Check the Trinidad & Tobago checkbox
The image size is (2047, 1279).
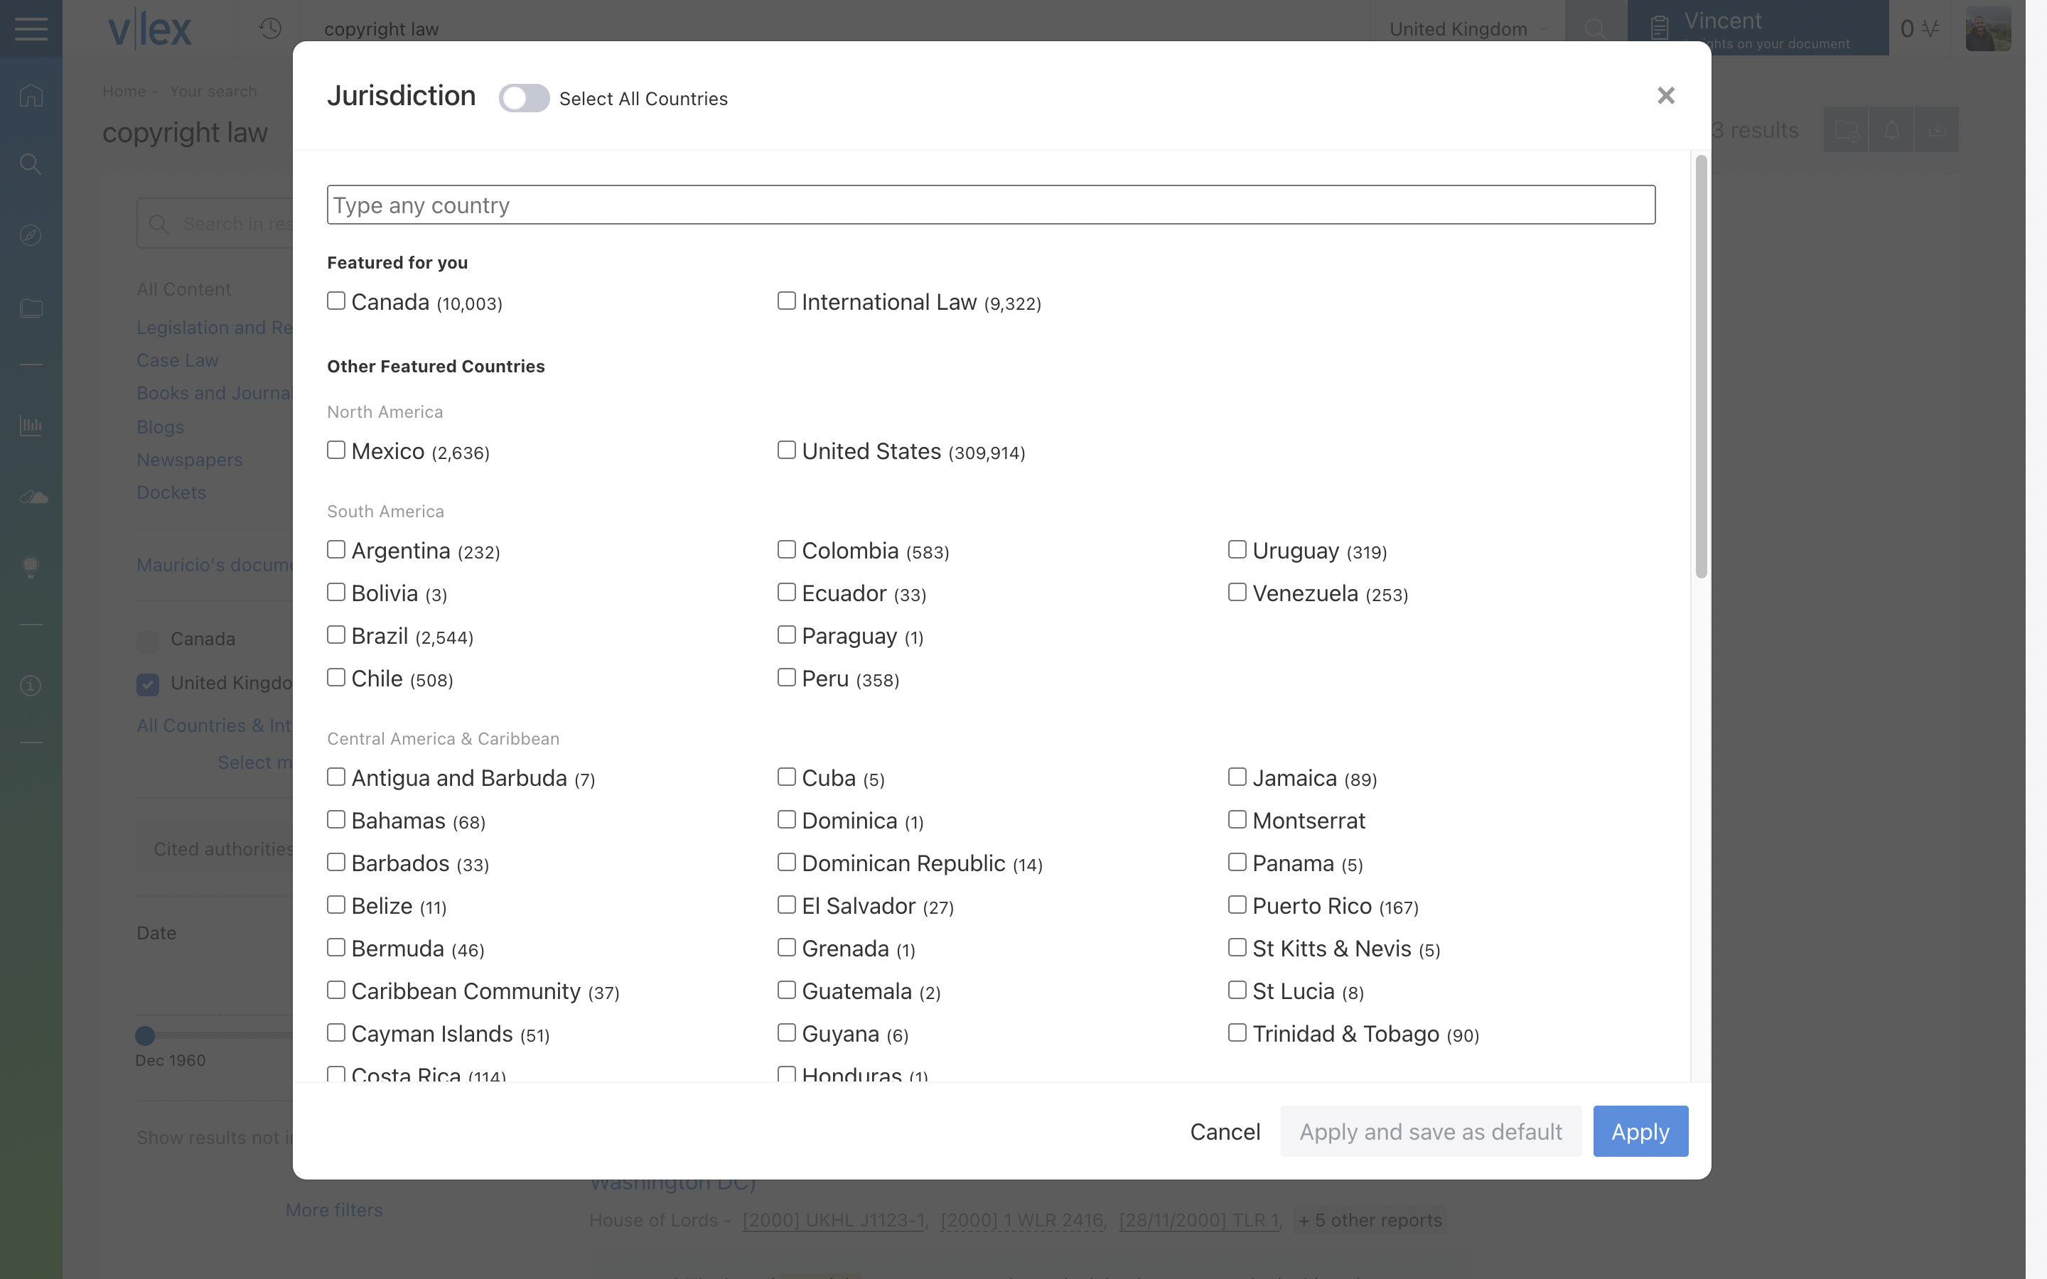(x=1237, y=1033)
